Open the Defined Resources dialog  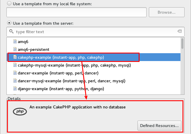tap(159, 126)
